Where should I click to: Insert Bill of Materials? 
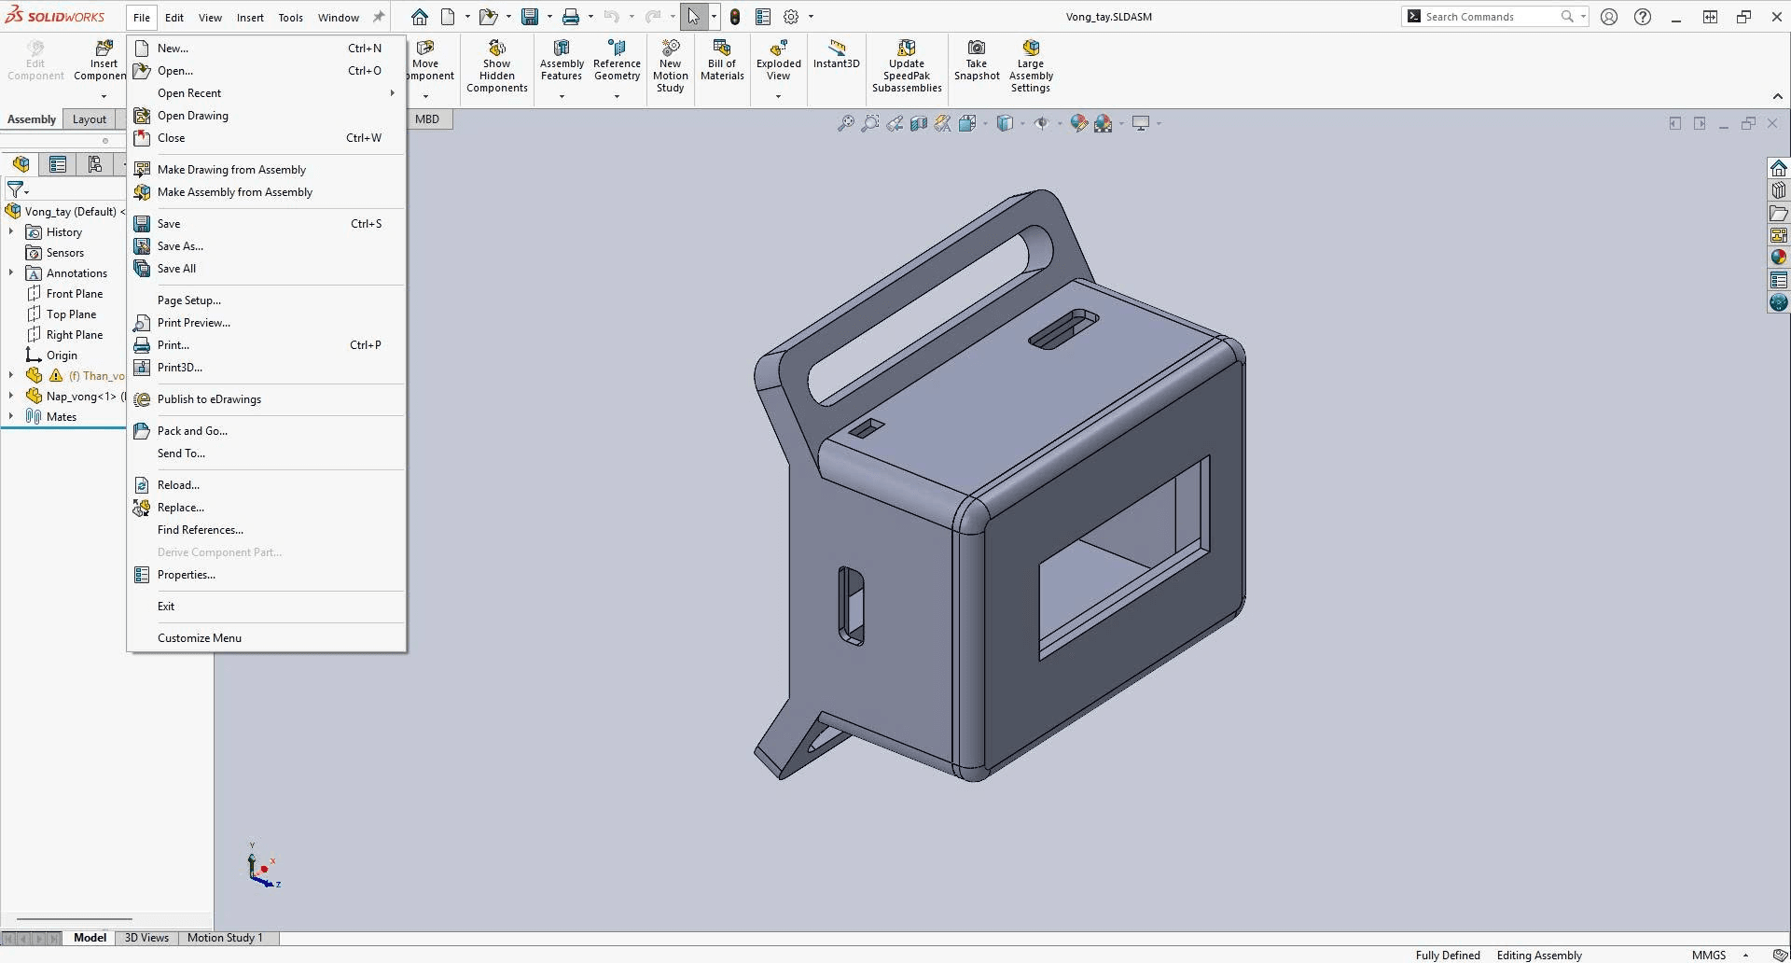(x=722, y=61)
